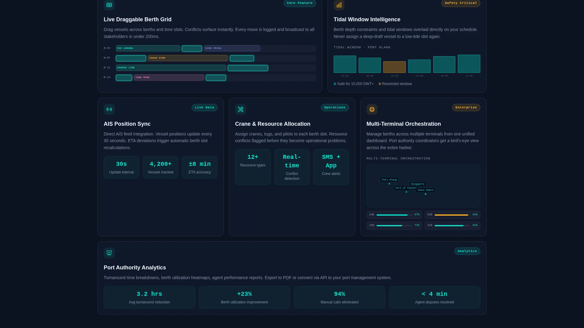The image size is (584, 328).
Task: Click the 15:00 tidal window bar
Action: 419,66
